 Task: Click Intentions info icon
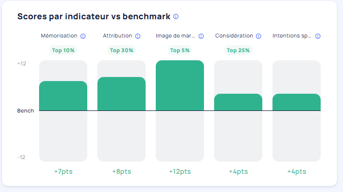(x=318, y=36)
